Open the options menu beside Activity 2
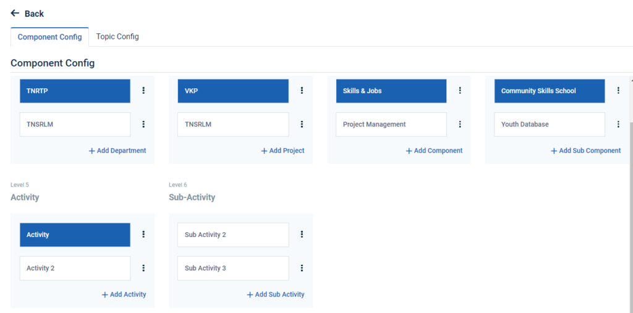 (143, 268)
